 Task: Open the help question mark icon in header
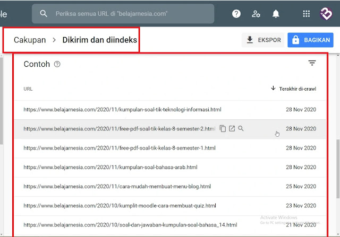236,14
